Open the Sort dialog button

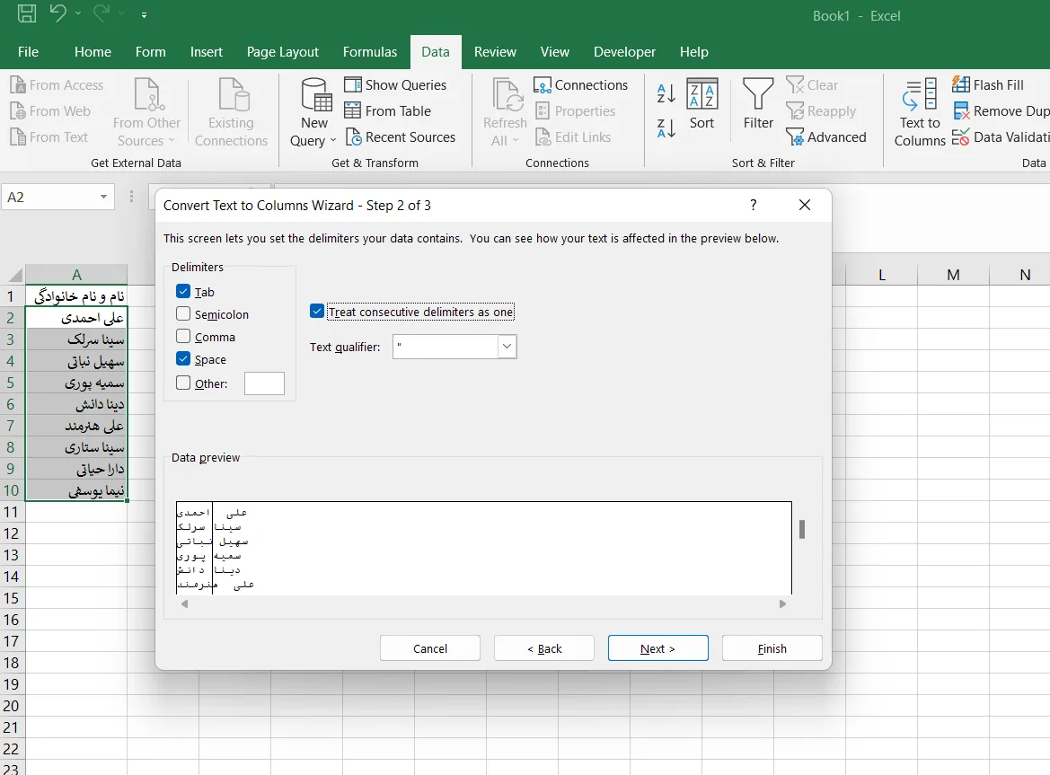point(701,104)
